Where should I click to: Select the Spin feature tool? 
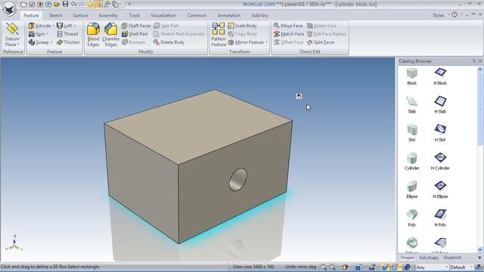(x=37, y=34)
